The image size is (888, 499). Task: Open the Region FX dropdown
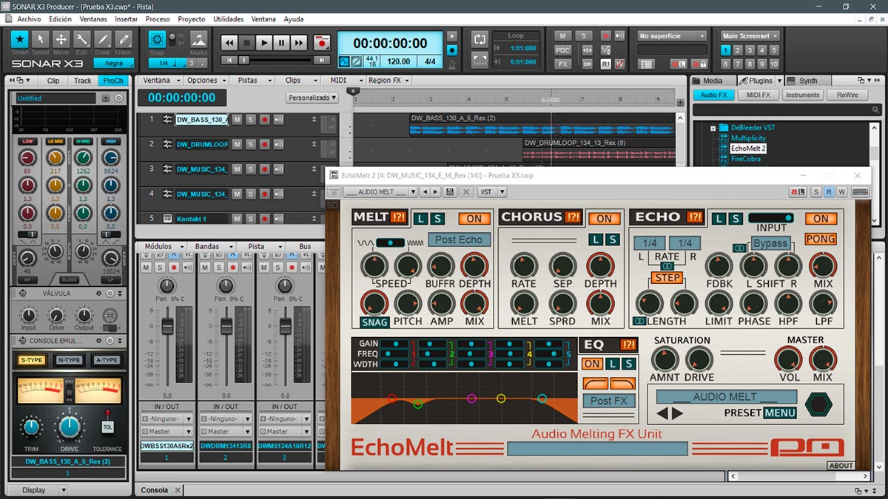388,80
